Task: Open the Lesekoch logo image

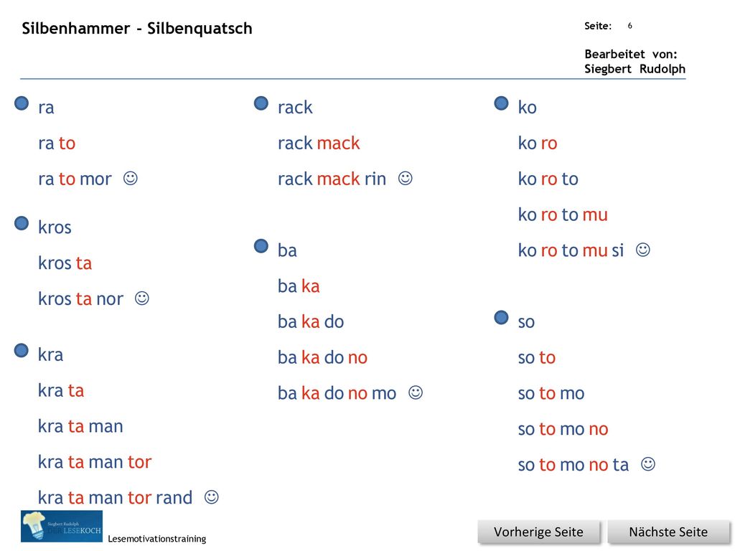Action: (x=62, y=526)
